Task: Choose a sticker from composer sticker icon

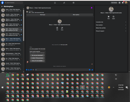Action: click(x=31, y=70)
